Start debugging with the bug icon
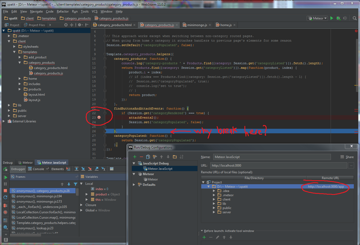Image resolution: width=360 pixels, height=245 pixels. pos(338,18)
